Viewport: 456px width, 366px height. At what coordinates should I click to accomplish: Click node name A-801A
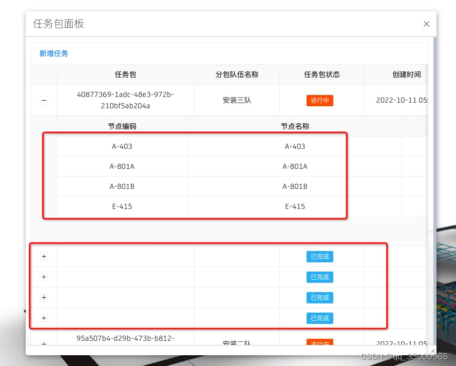[295, 166]
